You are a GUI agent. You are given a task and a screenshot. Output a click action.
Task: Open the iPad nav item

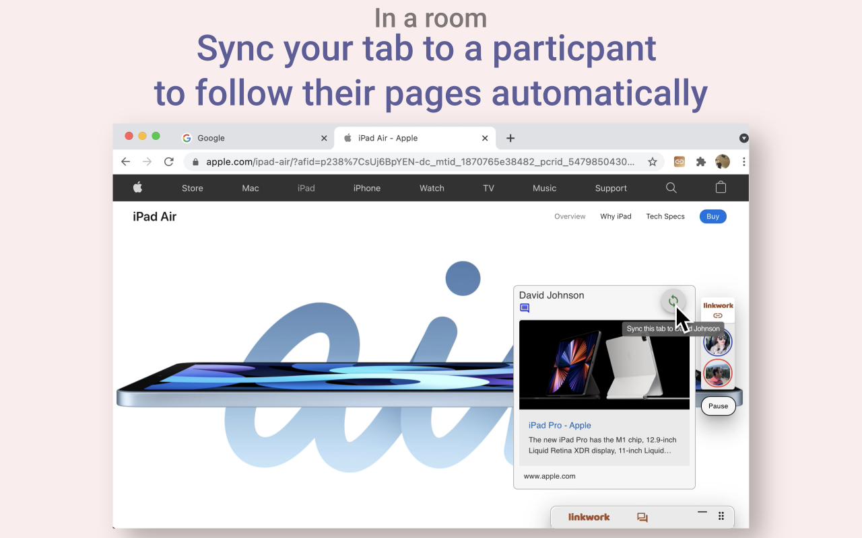(x=306, y=188)
